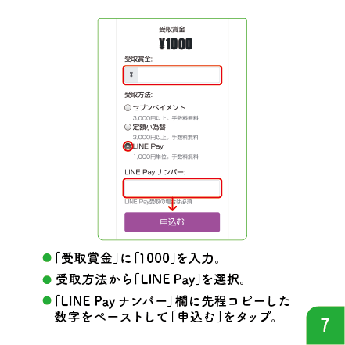Viewport: 345px width, 345px height.
Task: Click the 定額小為替 option label text
Action: pyautogui.click(x=149, y=127)
